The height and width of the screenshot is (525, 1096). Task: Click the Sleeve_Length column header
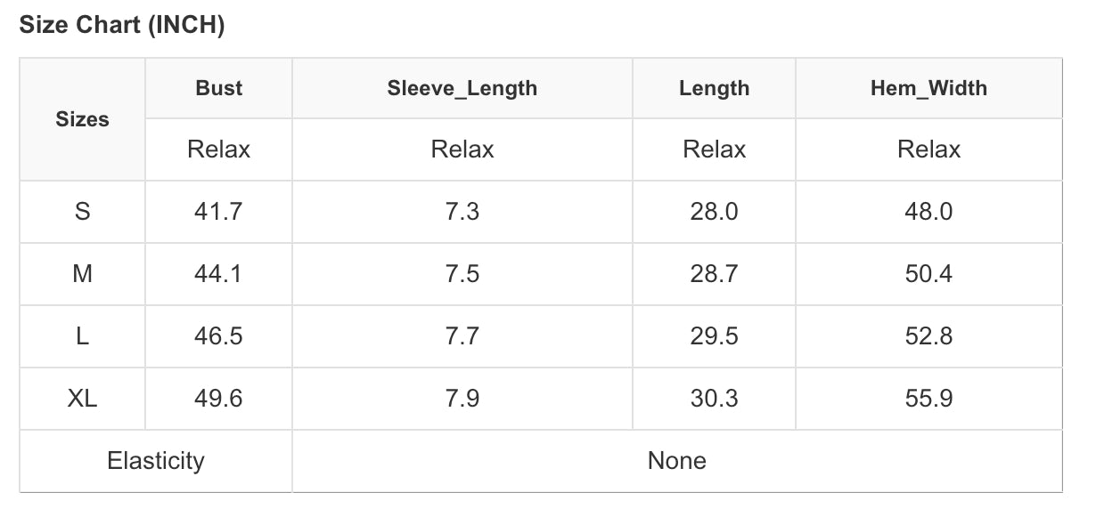(x=462, y=88)
